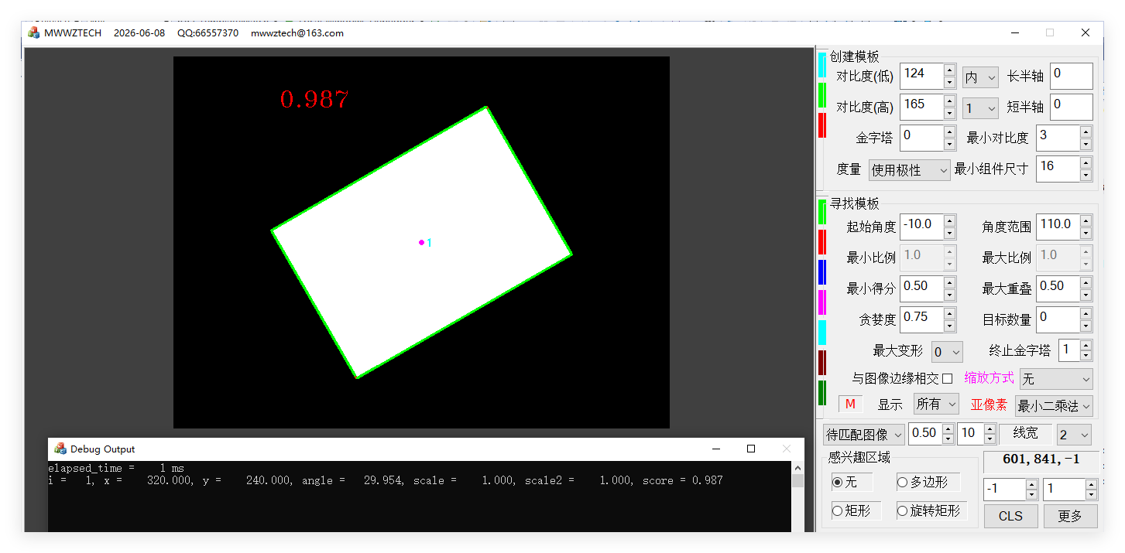Increase 目标数量 with its up arrow

tap(1086, 314)
